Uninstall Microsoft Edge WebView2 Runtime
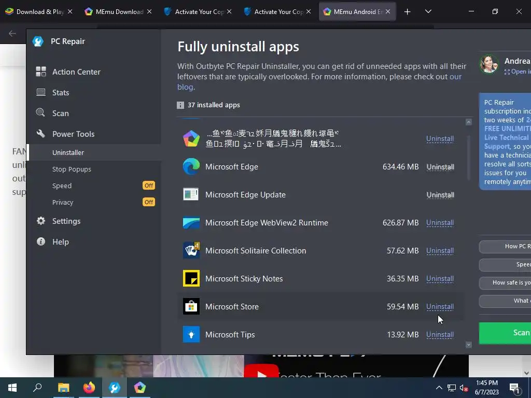 pos(440,223)
